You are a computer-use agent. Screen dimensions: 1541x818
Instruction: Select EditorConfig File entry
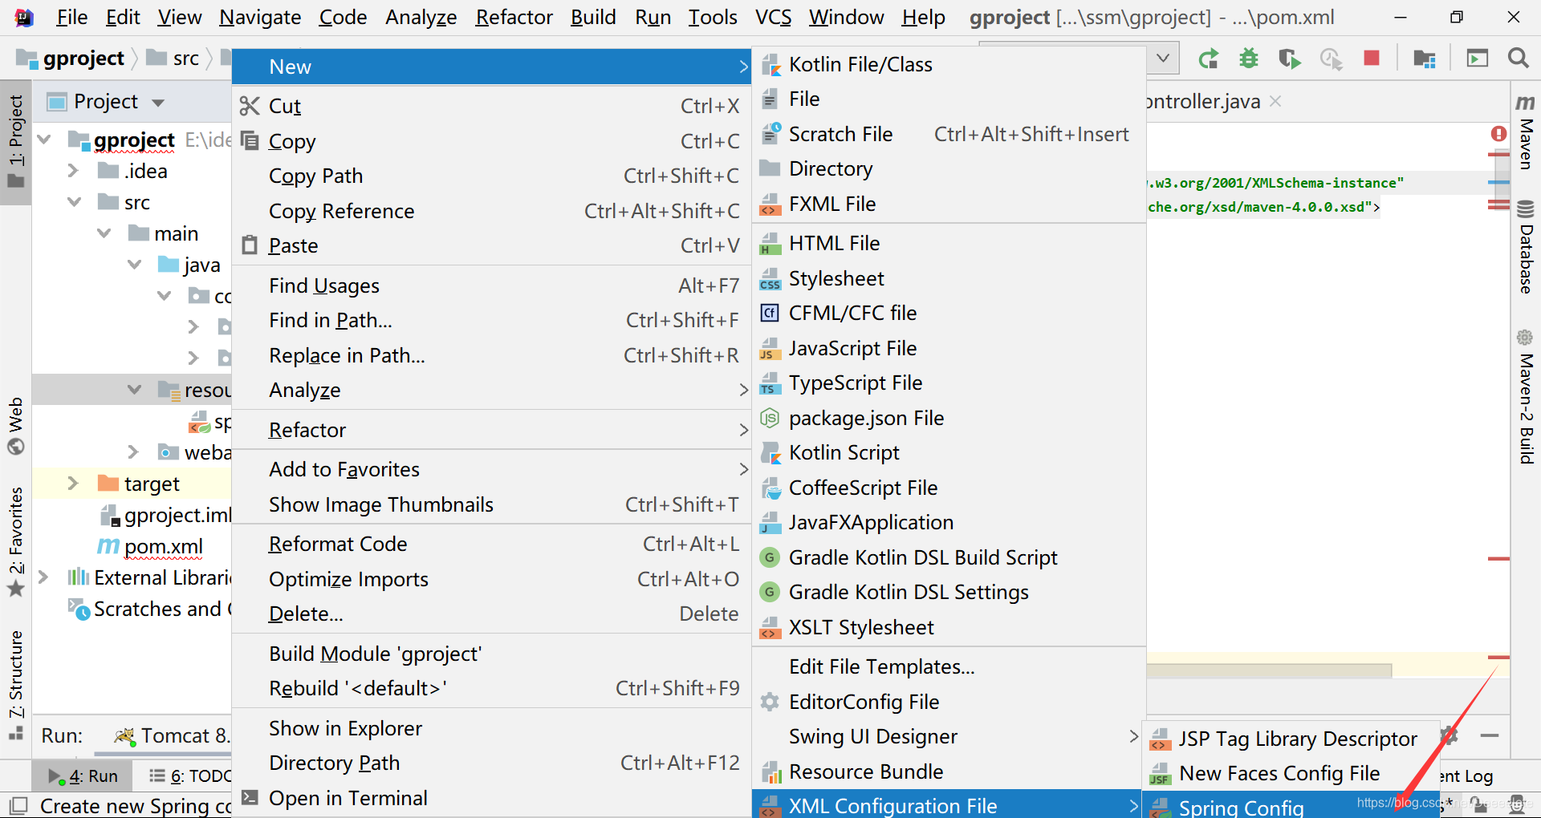coord(949,702)
